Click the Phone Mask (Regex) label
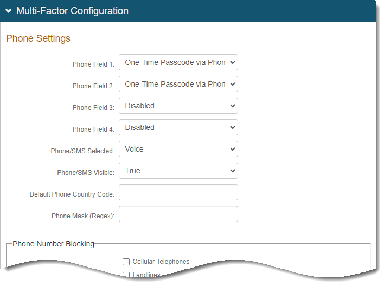The height and width of the screenshot is (286, 384). (83, 216)
